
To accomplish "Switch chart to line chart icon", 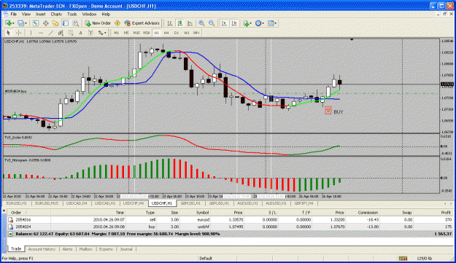I will point(190,23).
